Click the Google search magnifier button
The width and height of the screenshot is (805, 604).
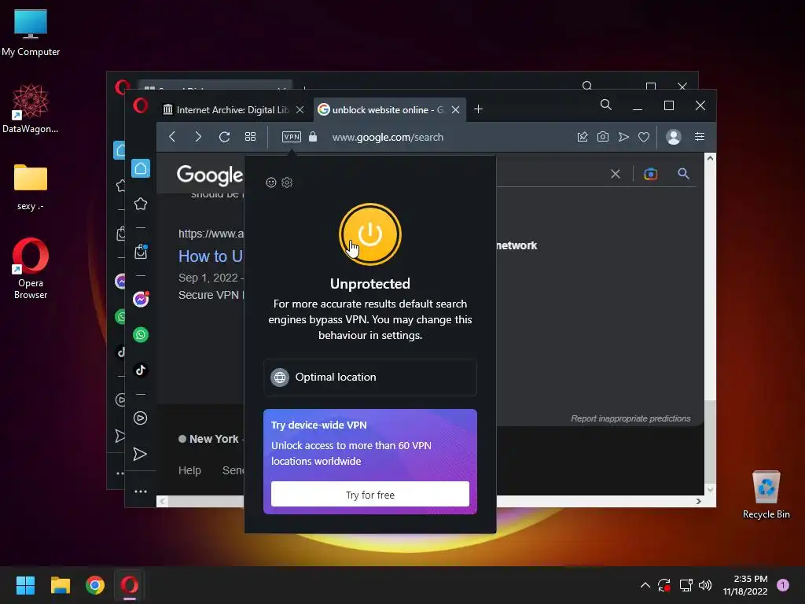(683, 174)
